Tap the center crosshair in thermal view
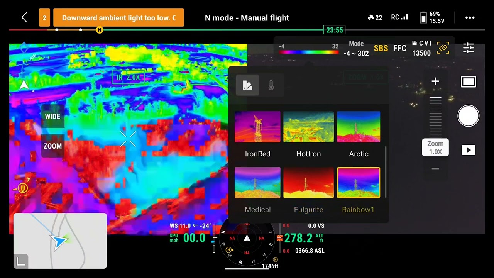494x278 pixels. [128, 139]
